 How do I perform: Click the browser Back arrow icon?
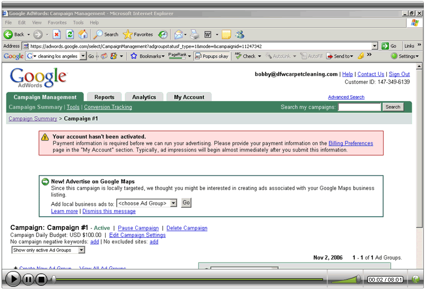coord(8,34)
